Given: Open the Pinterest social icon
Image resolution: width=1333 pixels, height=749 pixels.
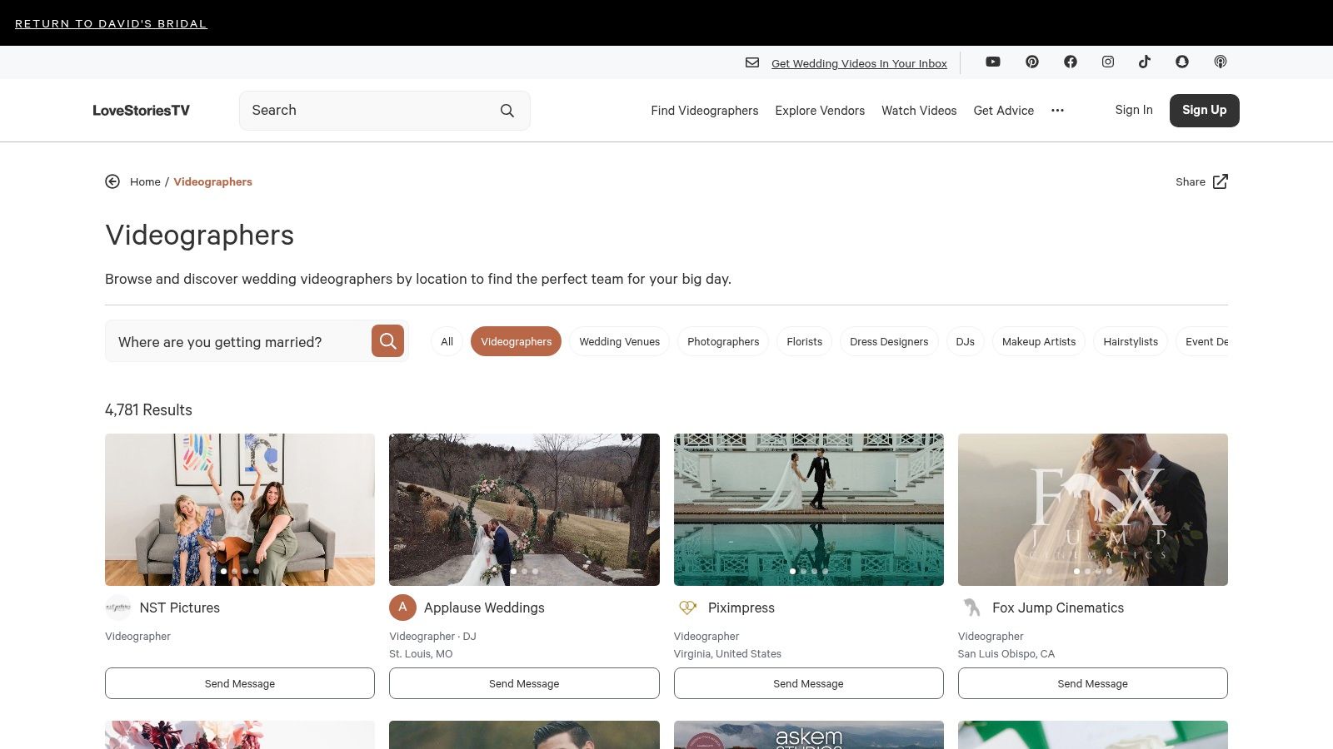Looking at the screenshot, I should tap(1032, 62).
